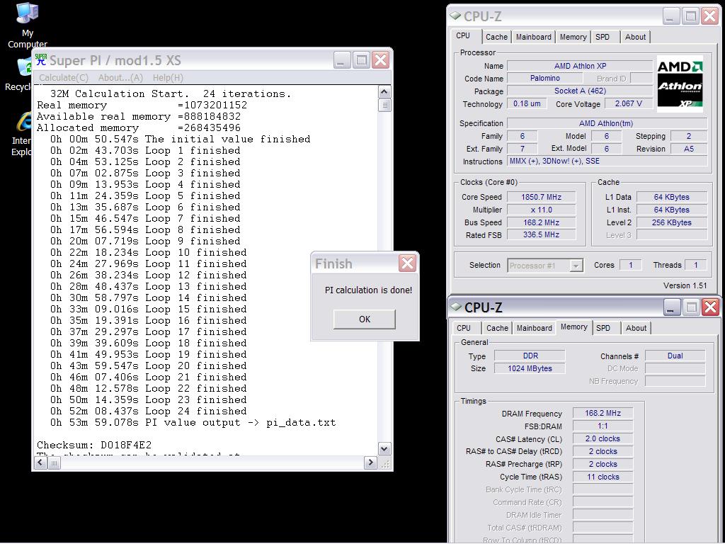Click the horizontal scrollbar thumb in Super PI
The width and height of the screenshot is (725, 544).
(x=54, y=463)
